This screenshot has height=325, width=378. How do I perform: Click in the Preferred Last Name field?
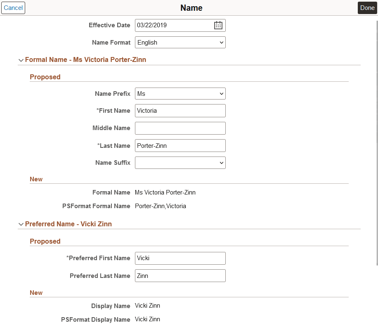click(x=180, y=275)
